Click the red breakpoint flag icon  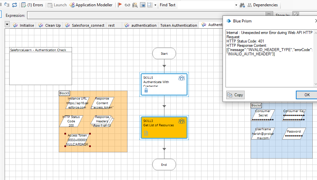pyautogui.click(x=120, y=5)
